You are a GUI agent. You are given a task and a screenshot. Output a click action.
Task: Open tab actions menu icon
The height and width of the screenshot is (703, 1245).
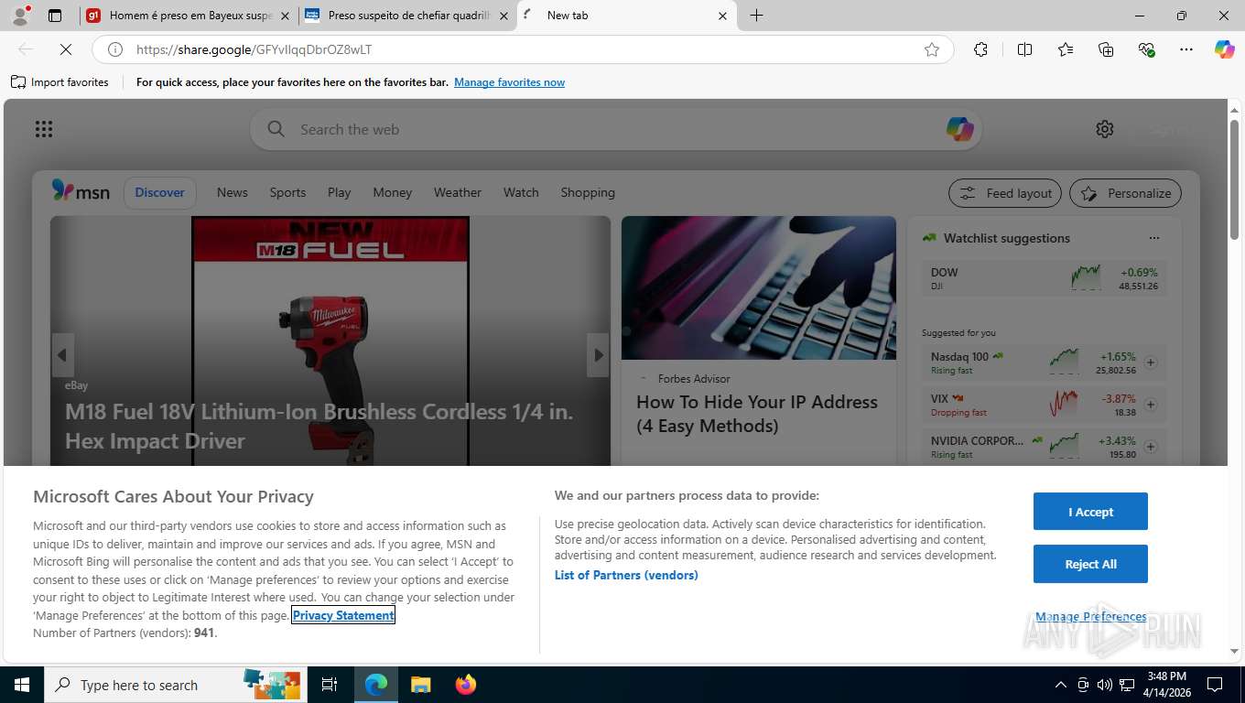click(55, 16)
